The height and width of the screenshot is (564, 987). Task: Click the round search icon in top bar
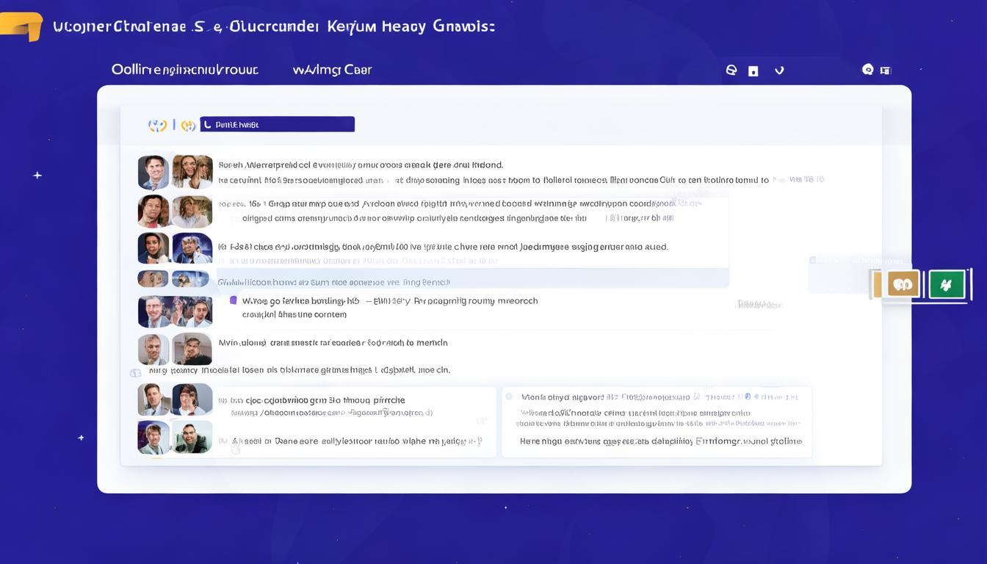(x=731, y=70)
